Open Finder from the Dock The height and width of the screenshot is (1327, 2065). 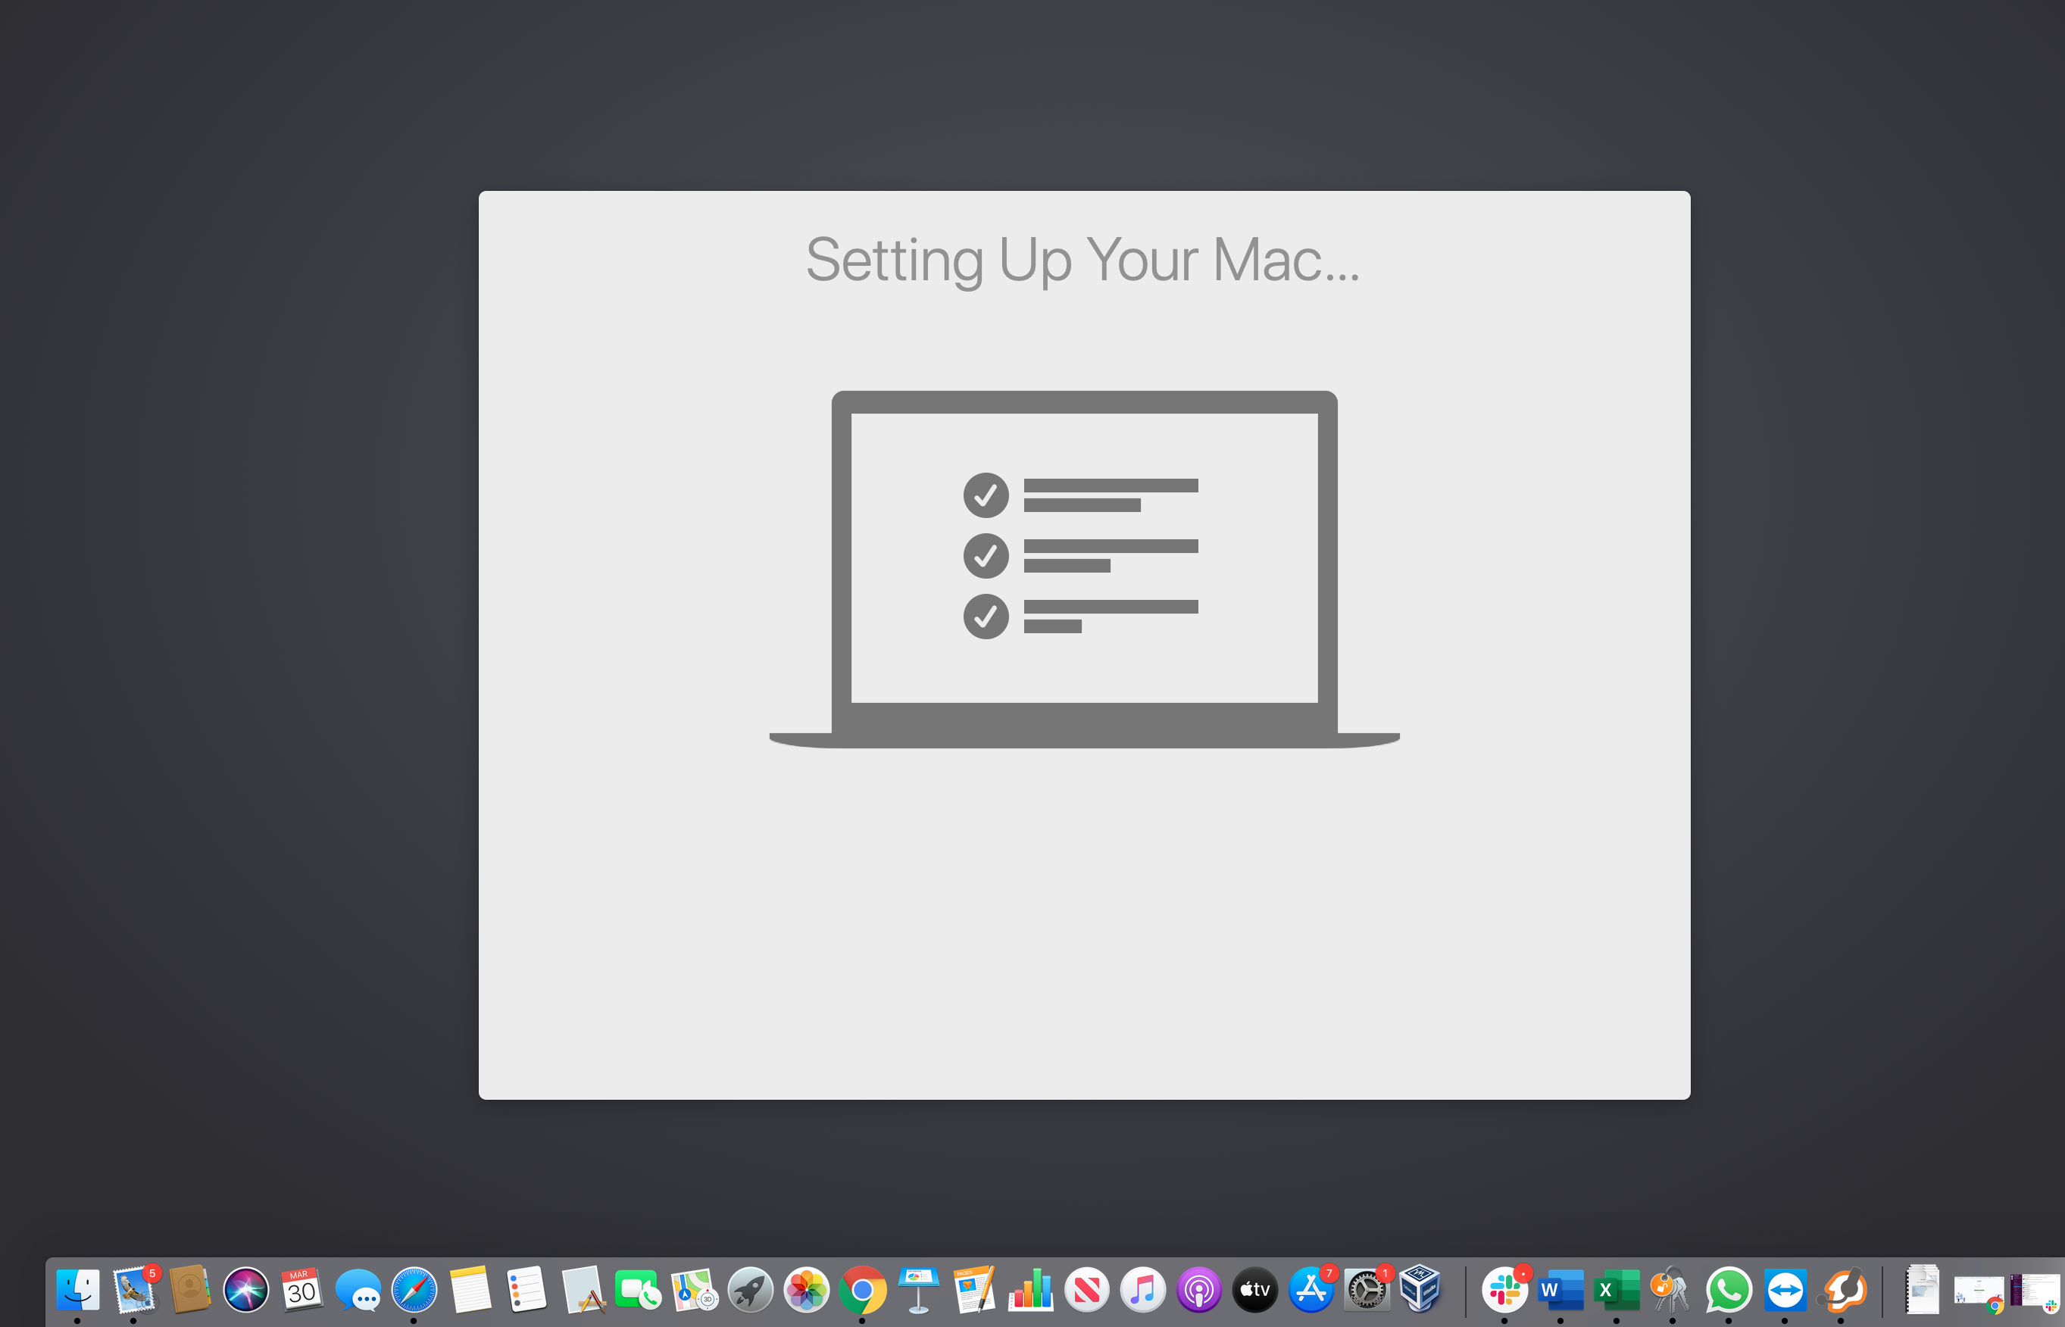[77, 1290]
